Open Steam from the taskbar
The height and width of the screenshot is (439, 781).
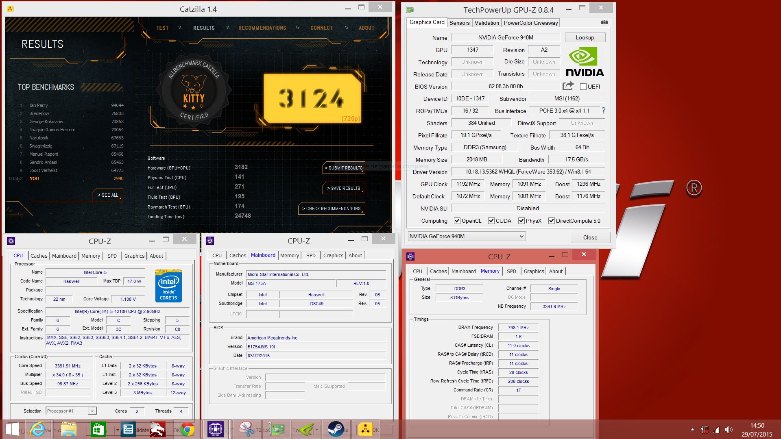[x=336, y=429]
